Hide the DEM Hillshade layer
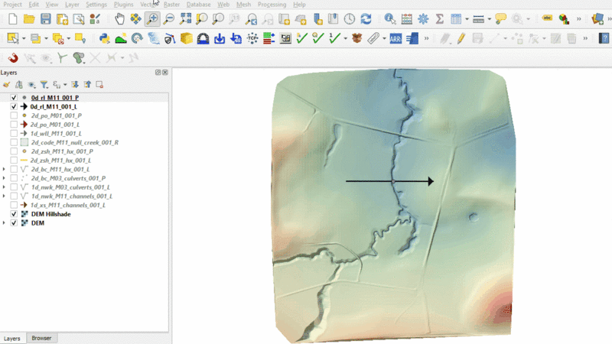 click(14, 214)
